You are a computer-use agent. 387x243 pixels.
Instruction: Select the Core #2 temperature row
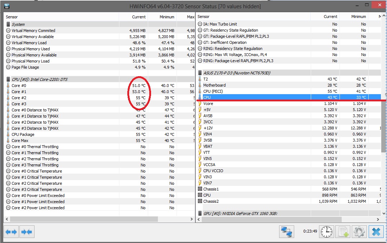[100, 98]
